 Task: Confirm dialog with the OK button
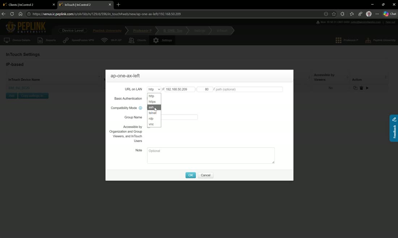tap(191, 175)
